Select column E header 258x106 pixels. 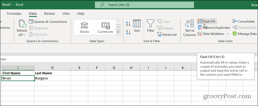79,68
